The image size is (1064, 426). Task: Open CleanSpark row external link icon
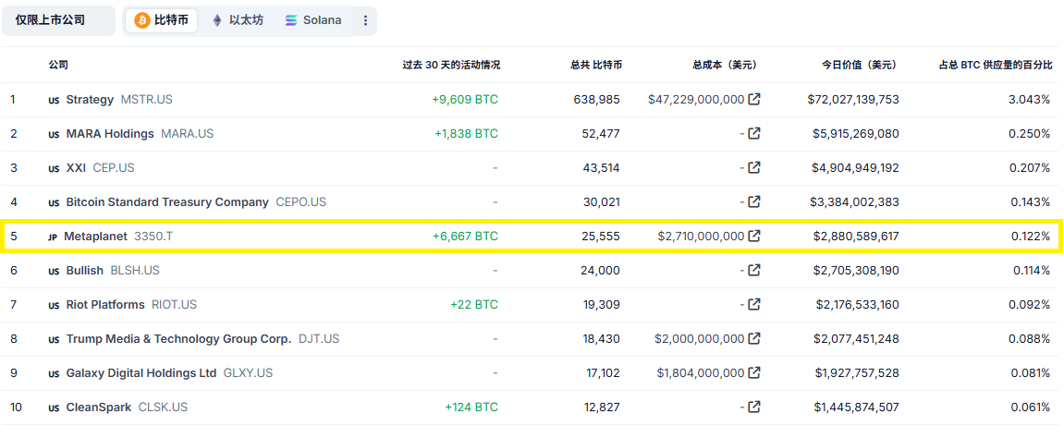point(754,407)
